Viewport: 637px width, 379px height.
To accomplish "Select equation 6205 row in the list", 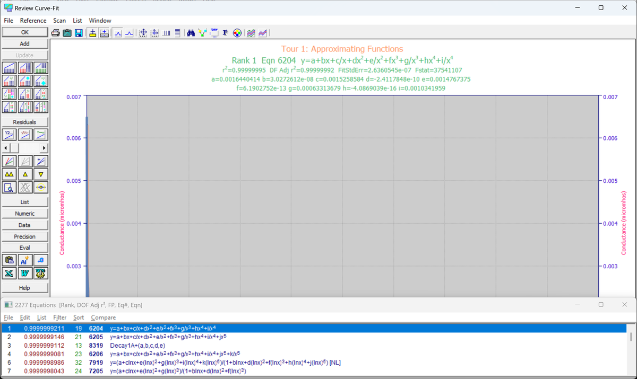I will (x=313, y=337).
